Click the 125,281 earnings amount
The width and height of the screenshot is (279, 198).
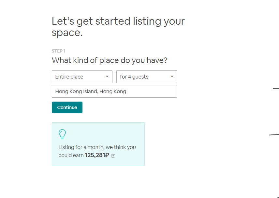[95, 155]
